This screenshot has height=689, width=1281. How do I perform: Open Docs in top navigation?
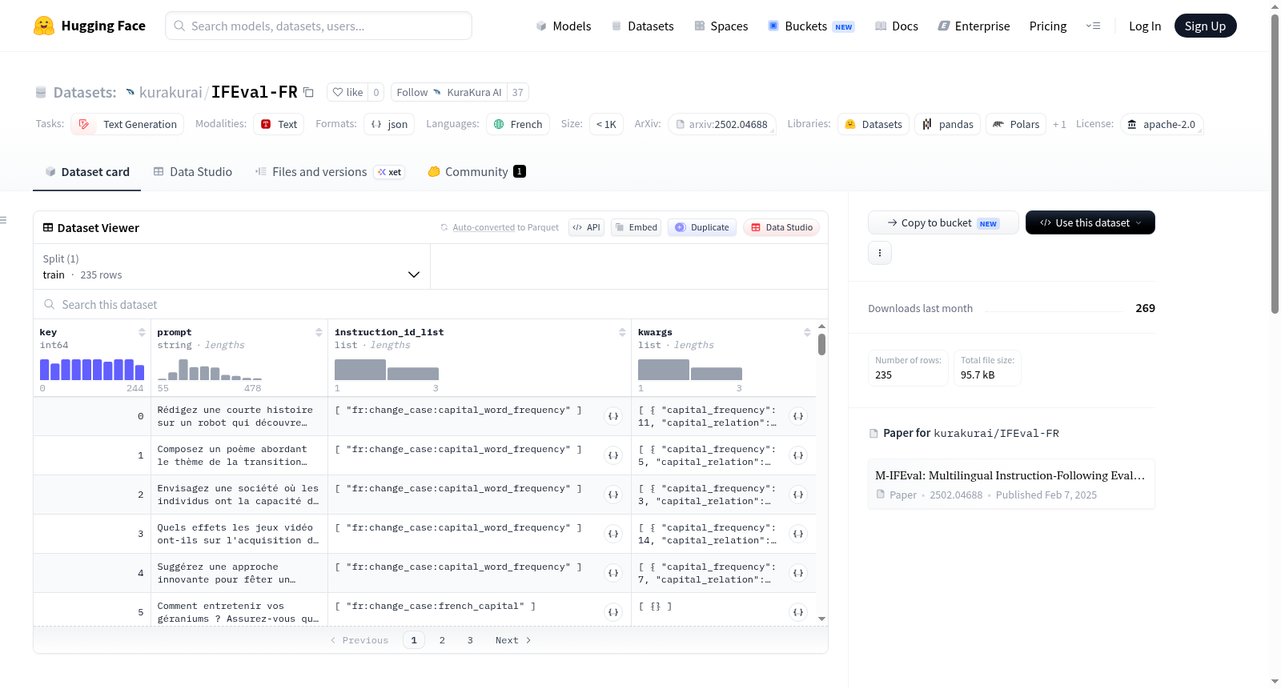click(x=896, y=26)
